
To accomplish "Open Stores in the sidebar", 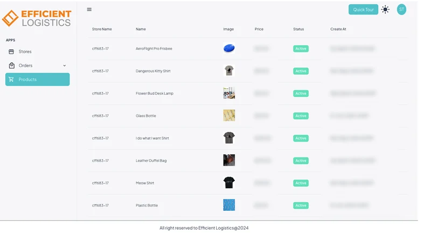I will click(37, 52).
